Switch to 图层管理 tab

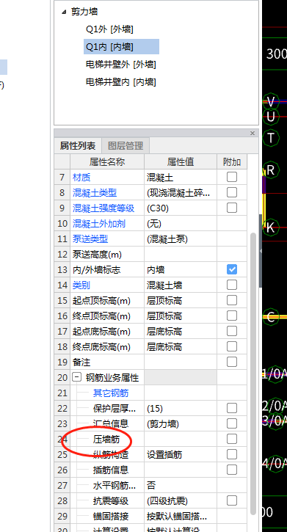(126, 146)
